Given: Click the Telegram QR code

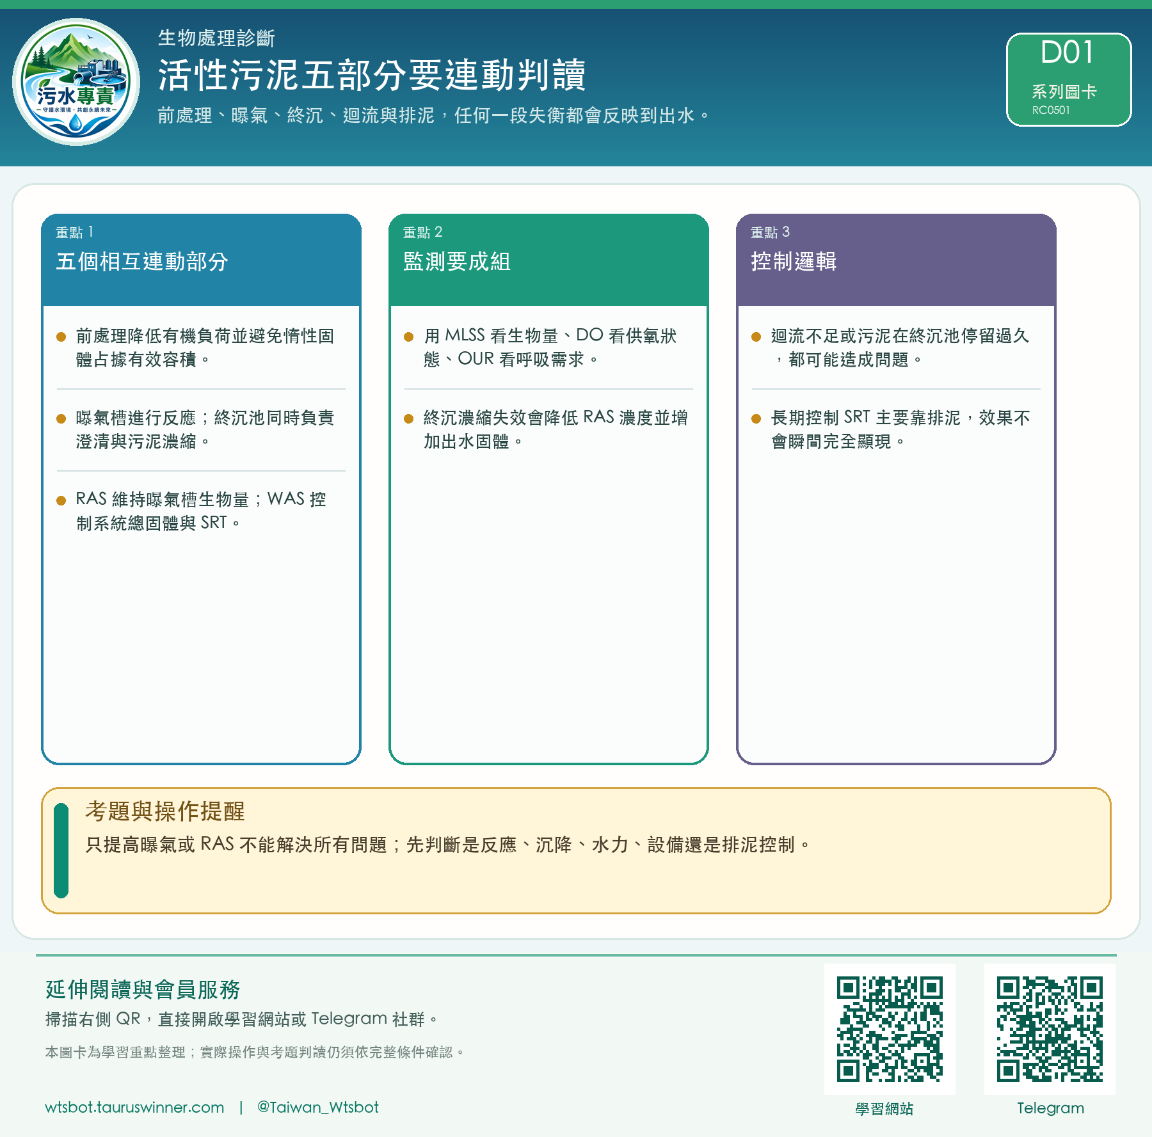Looking at the screenshot, I should point(1050,1029).
